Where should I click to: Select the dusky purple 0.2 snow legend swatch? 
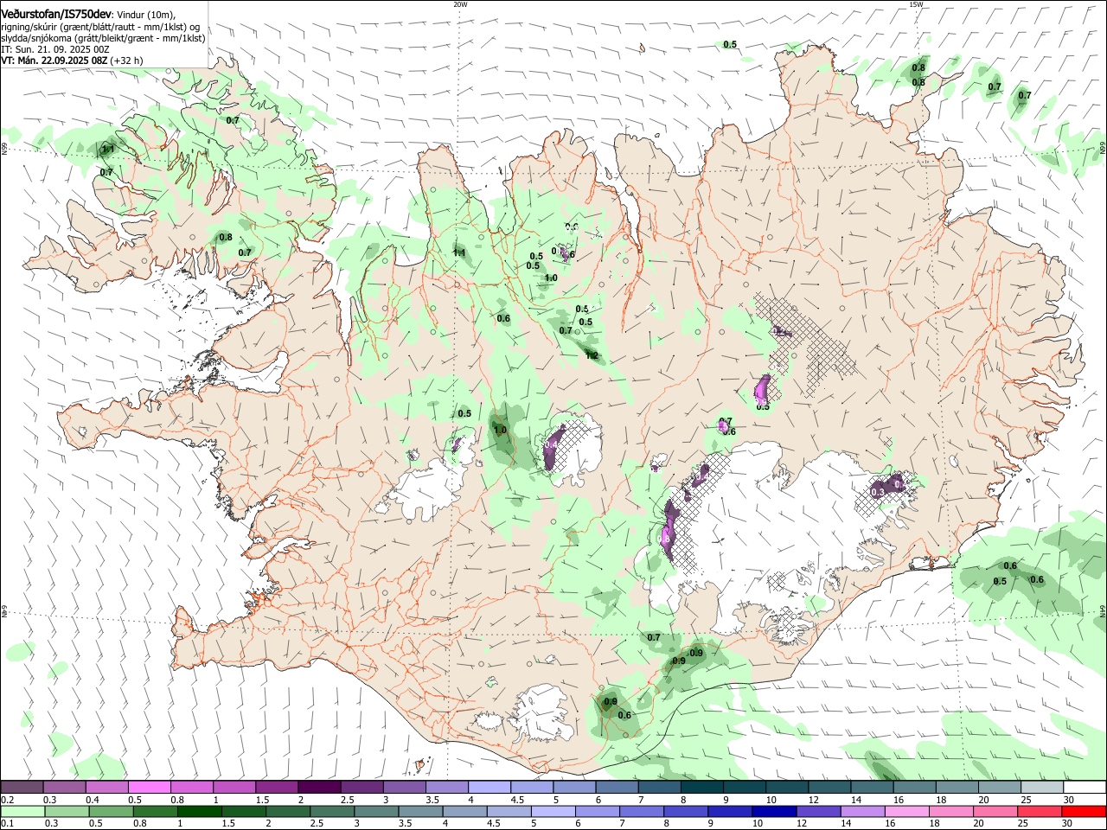tap(22, 787)
